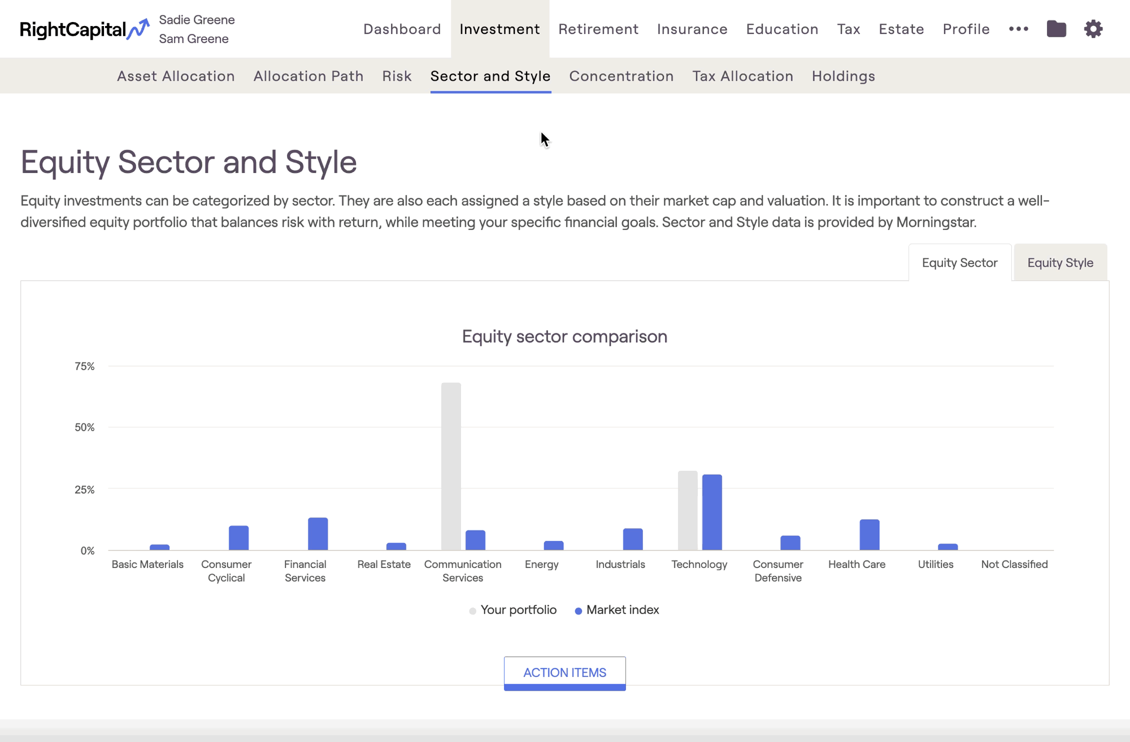
Task: Click the Technology axis label
Action: click(699, 564)
